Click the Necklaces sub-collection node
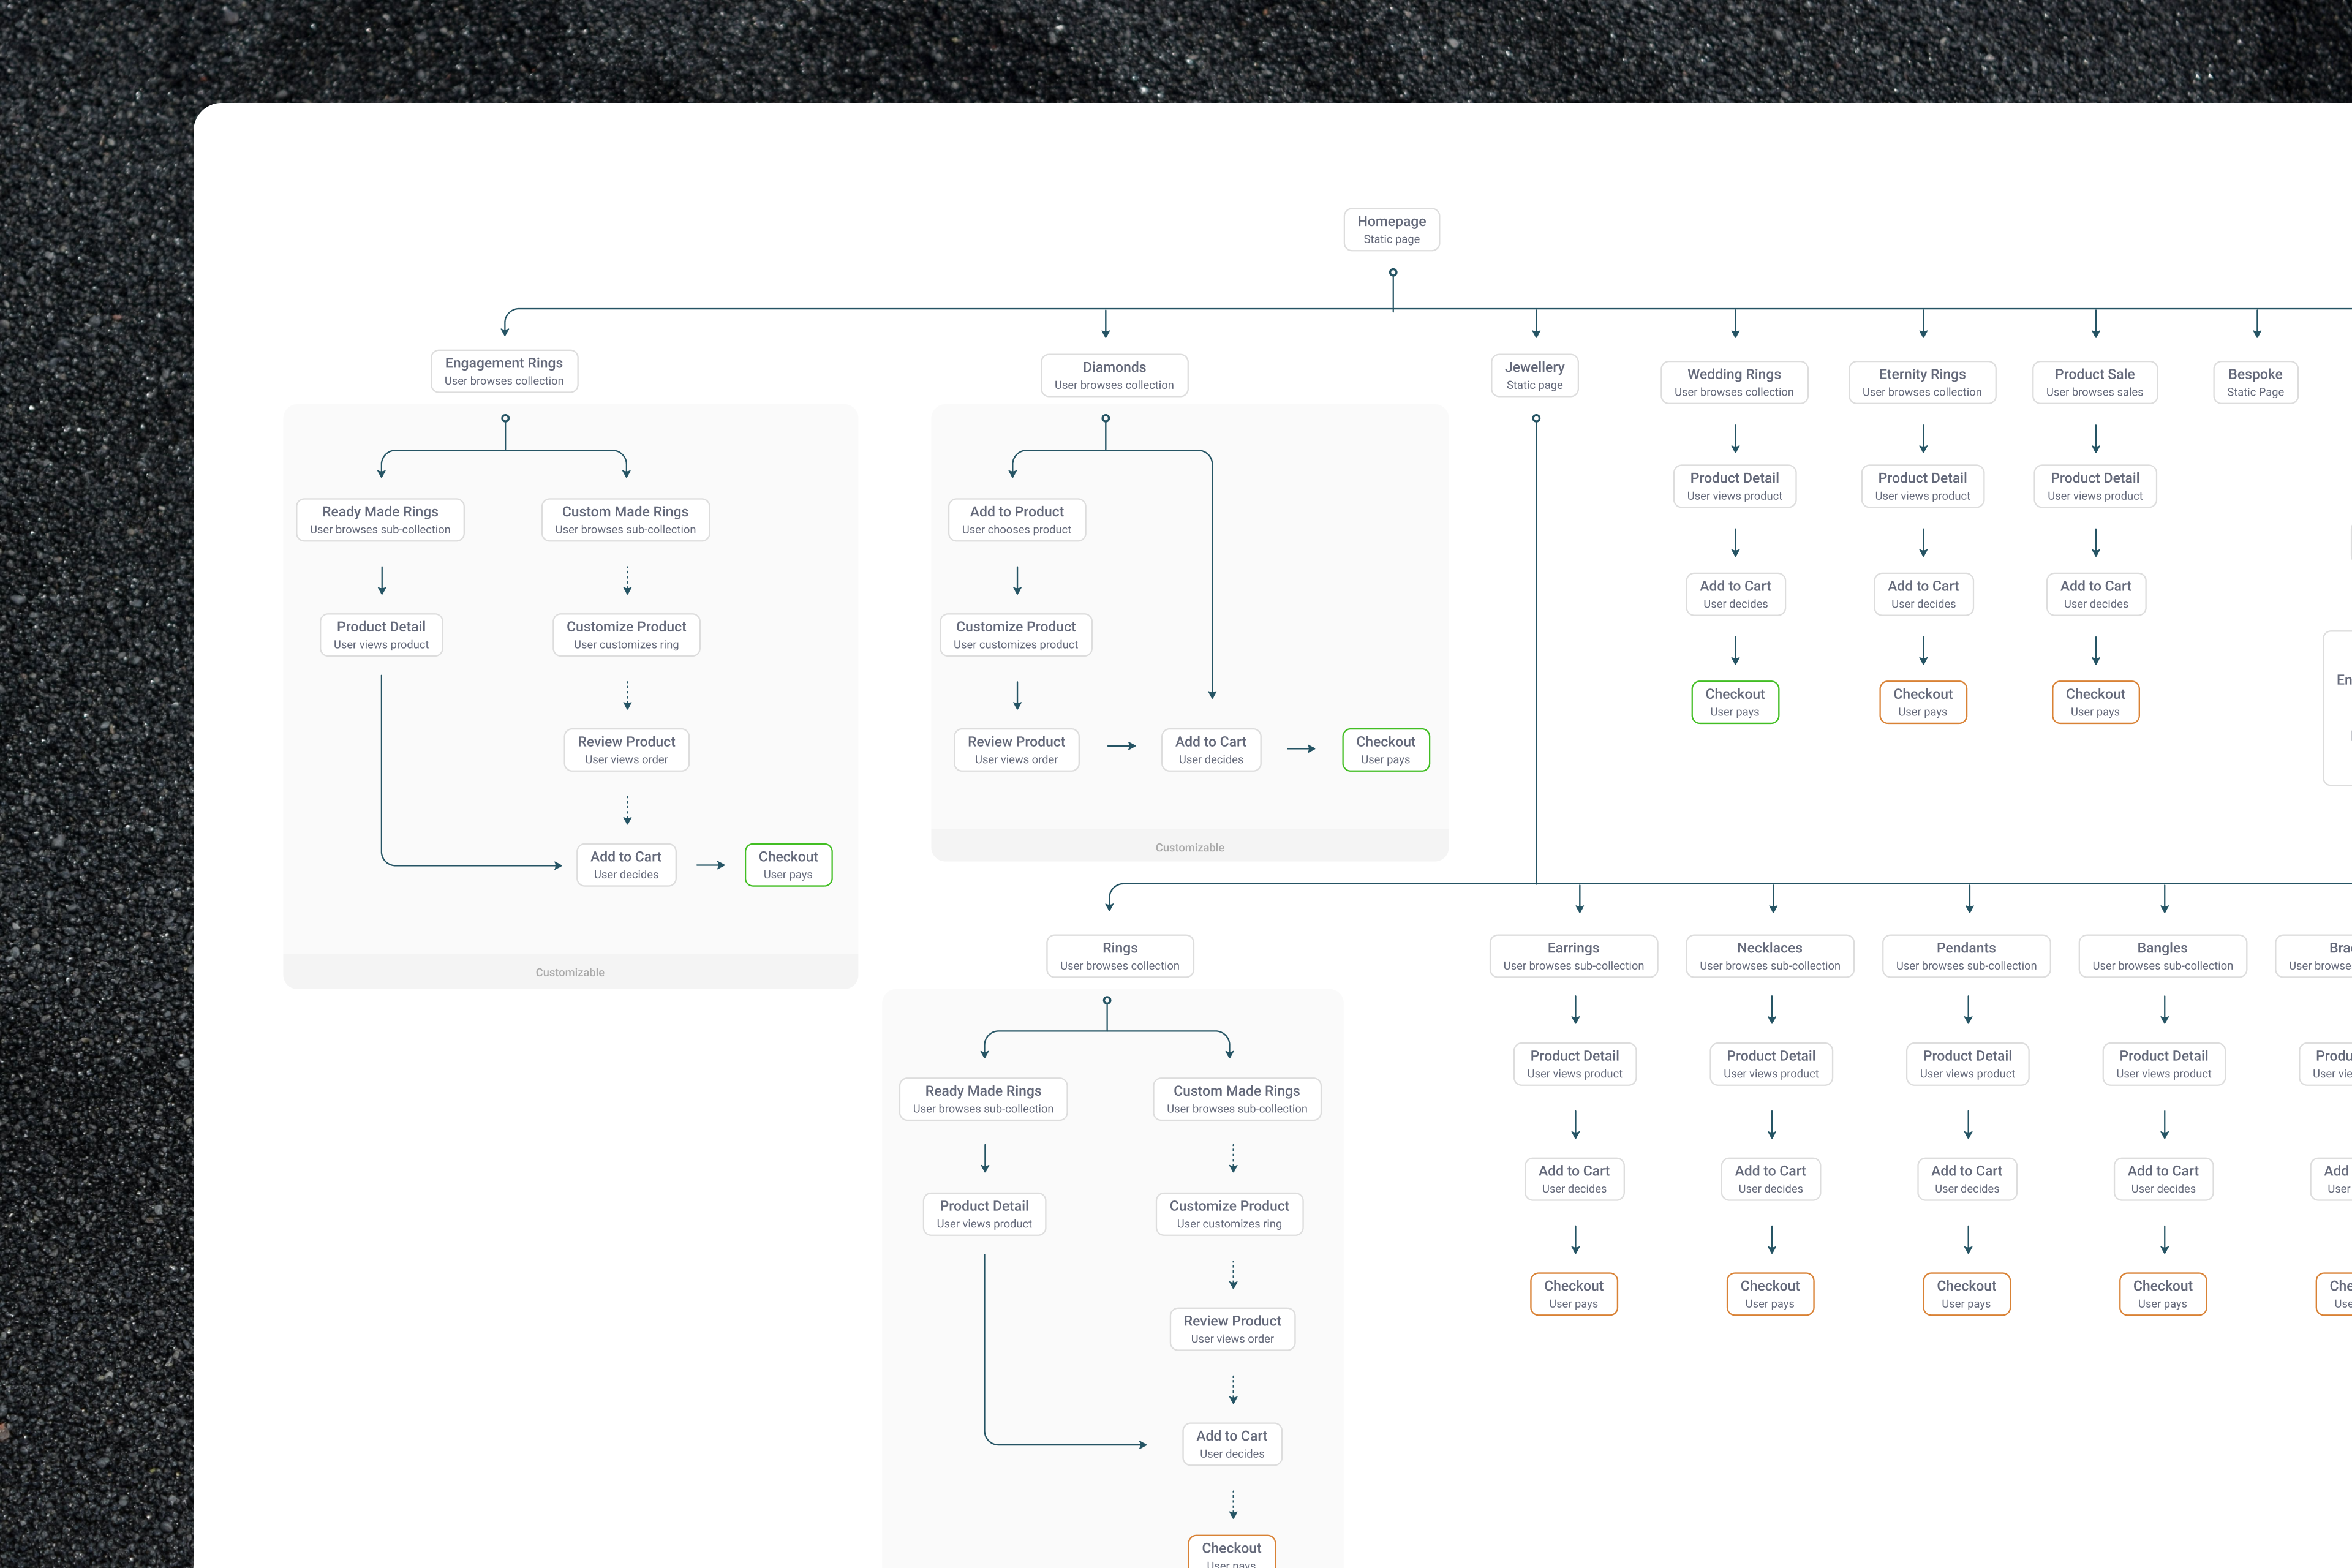The image size is (2352, 1568). click(x=1769, y=956)
